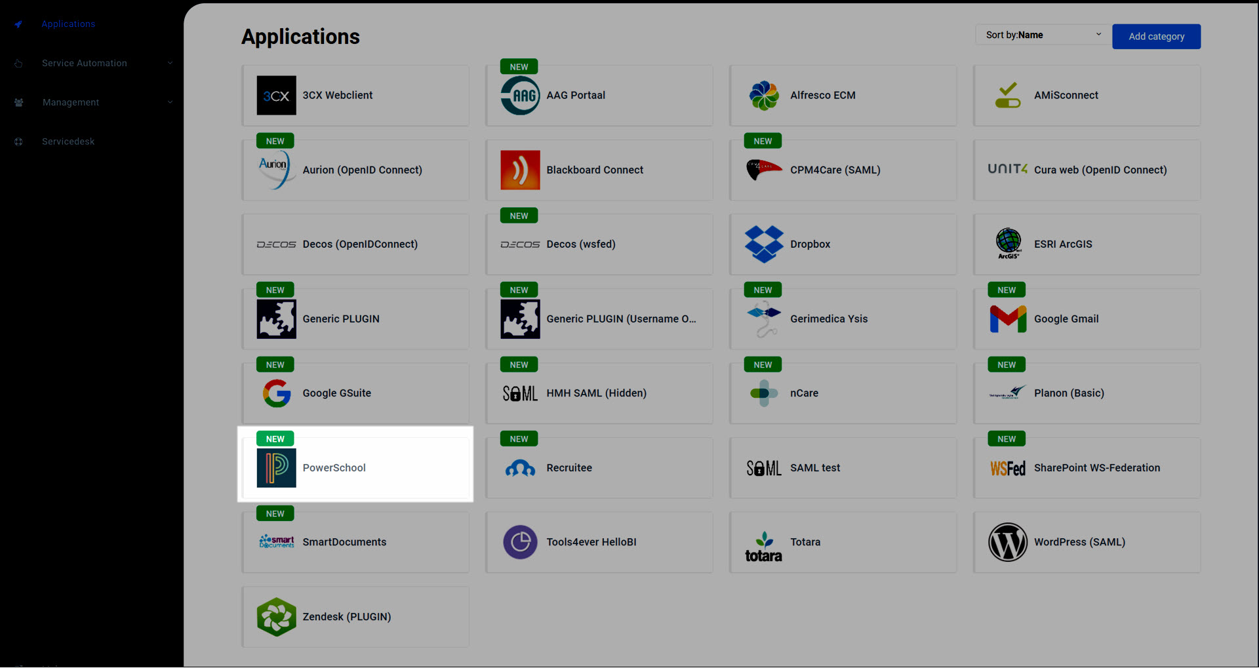Click the SmartDocuments logo

(276, 541)
